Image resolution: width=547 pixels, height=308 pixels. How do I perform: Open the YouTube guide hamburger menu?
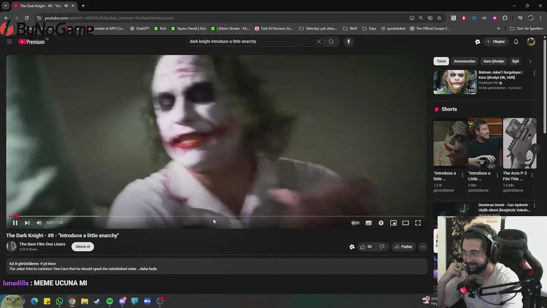[x=9, y=41]
